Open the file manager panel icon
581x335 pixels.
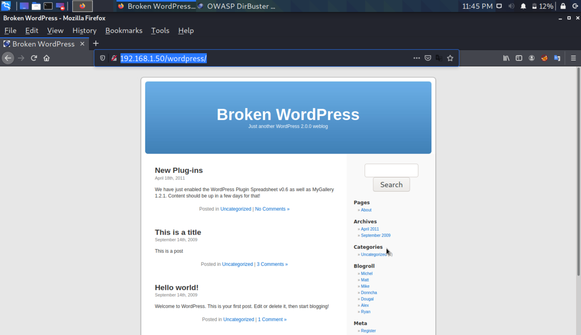click(x=36, y=6)
